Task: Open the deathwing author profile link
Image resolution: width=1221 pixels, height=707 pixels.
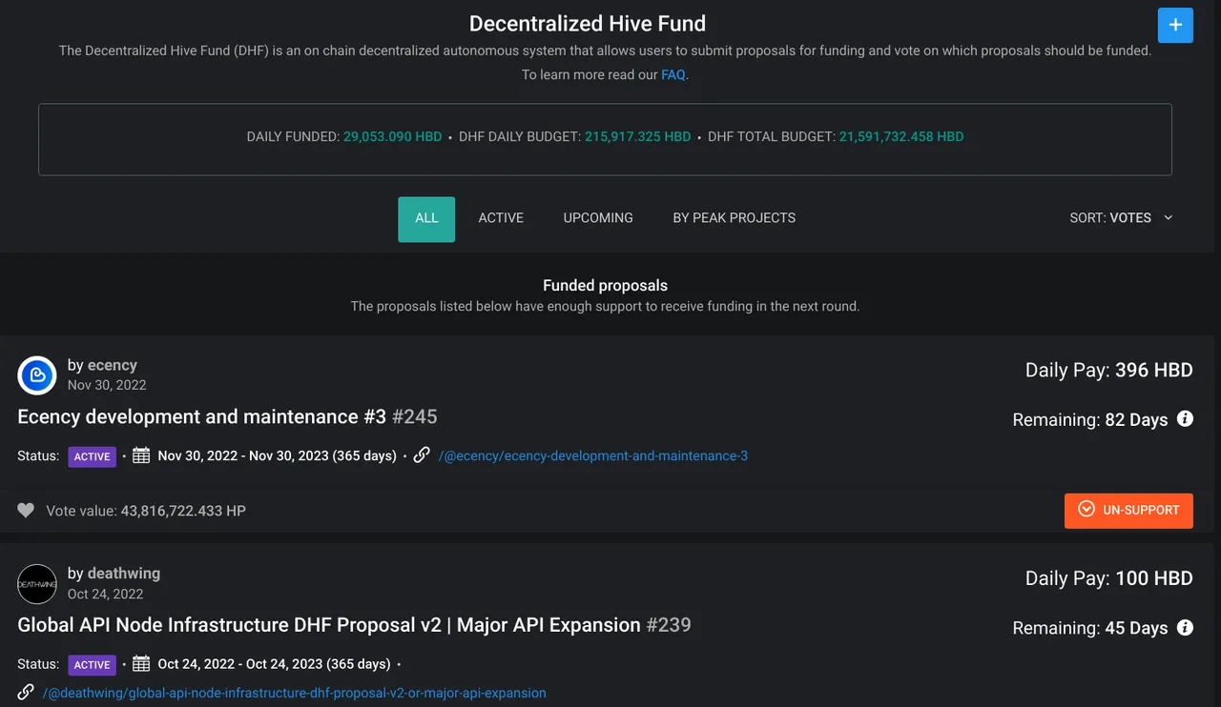Action: (124, 574)
